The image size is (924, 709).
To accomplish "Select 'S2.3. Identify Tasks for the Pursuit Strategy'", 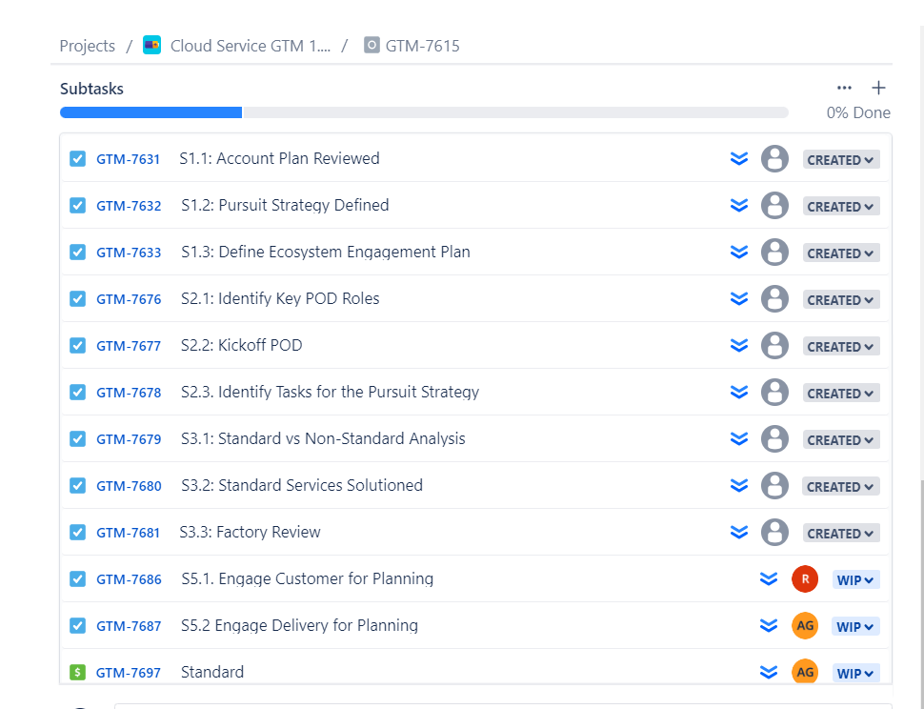I will tap(330, 392).
